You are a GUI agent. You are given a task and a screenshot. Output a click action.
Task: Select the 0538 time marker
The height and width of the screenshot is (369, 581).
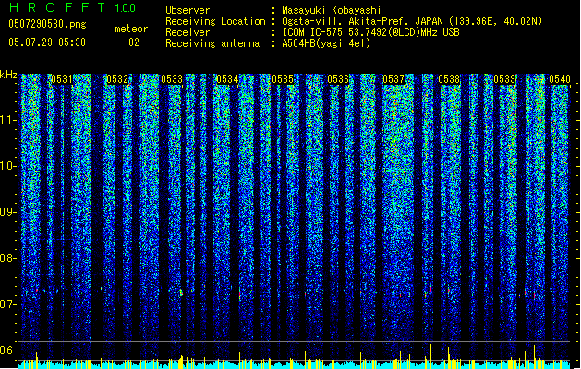coord(449,79)
